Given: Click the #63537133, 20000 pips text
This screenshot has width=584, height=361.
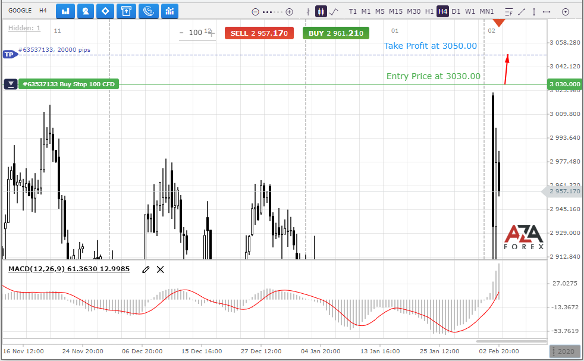Looking at the screenshot, I should (x=54, y=49).
